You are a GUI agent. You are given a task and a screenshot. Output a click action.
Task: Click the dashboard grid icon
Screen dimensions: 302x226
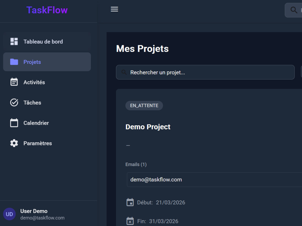tap(14, 42)
